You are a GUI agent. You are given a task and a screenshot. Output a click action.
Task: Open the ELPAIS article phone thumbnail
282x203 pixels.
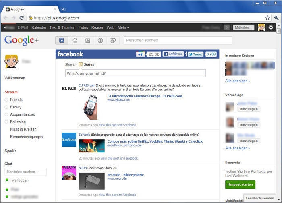[x=91, y=107]
